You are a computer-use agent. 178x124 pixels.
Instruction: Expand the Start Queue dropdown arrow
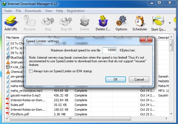pos(170,23)
